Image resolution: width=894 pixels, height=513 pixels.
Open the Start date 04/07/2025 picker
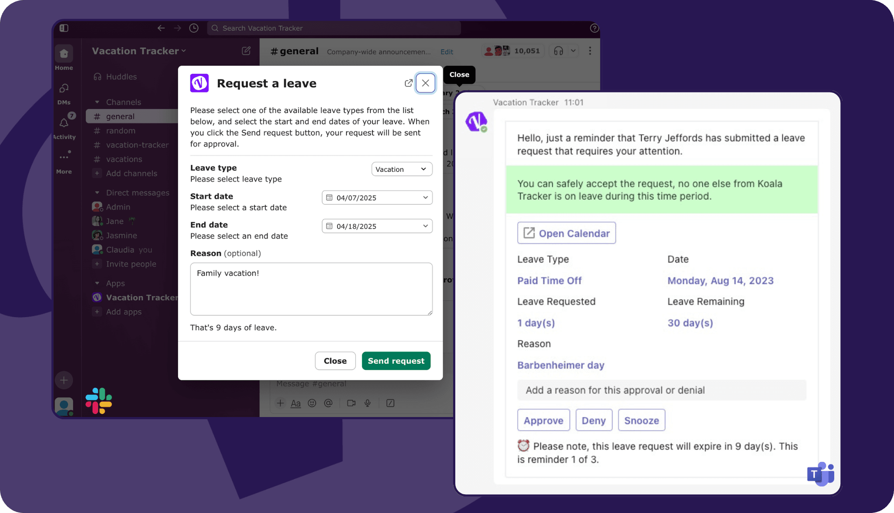(x=377, y=198)
